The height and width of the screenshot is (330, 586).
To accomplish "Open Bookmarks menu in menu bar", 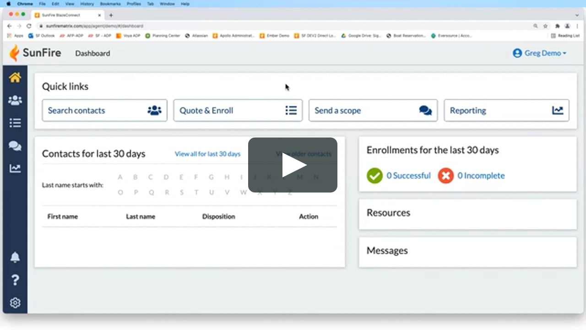I will [x=110, y=4].
